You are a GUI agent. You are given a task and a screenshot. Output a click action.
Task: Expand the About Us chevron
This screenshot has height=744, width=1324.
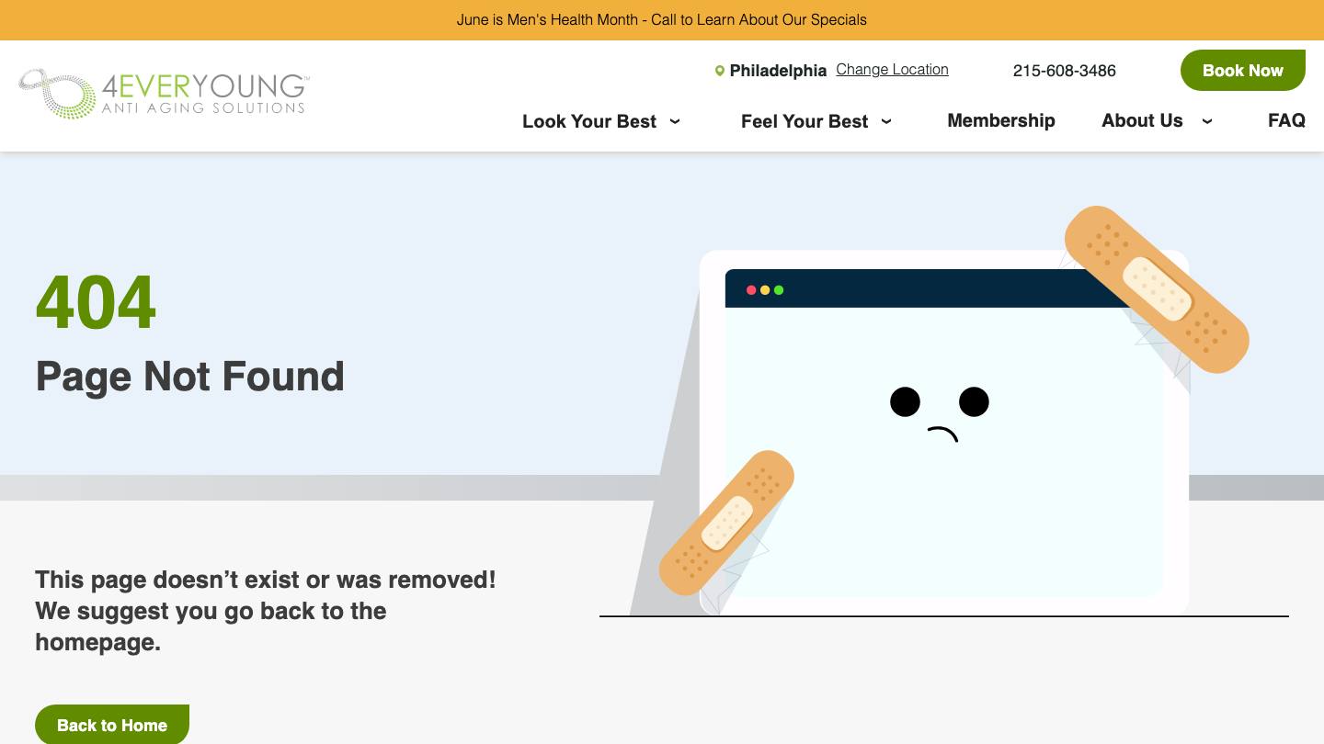coord(1207,121)
